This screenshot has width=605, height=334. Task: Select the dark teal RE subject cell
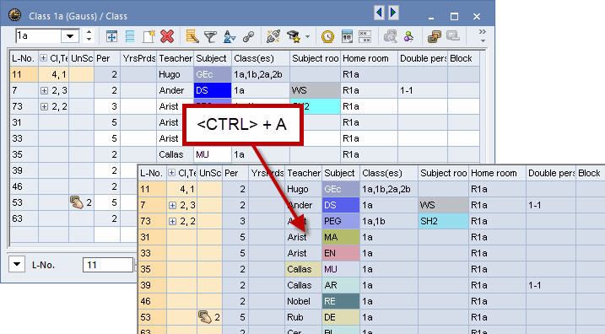(341, 301)
